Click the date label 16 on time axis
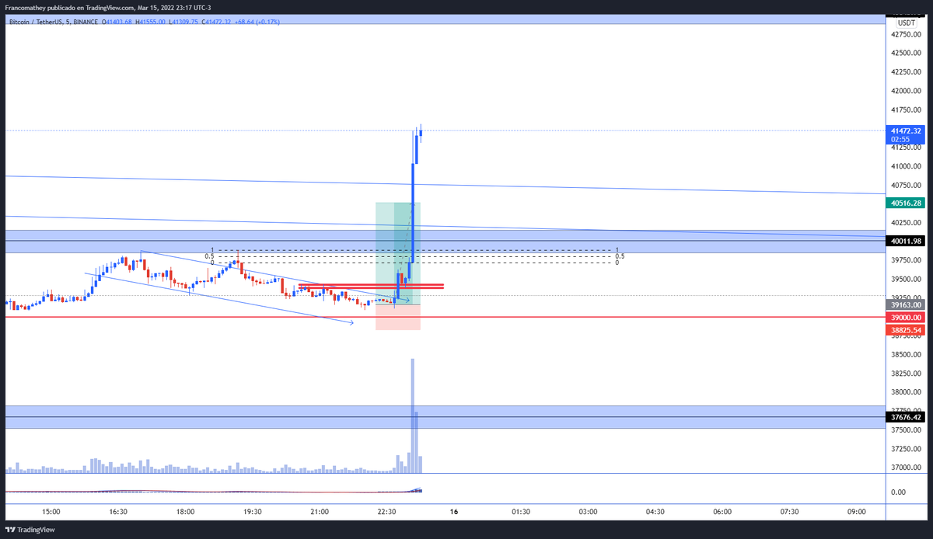Image resolution: width=933 pixels, height=539 pixels. (x=454, y=512)
